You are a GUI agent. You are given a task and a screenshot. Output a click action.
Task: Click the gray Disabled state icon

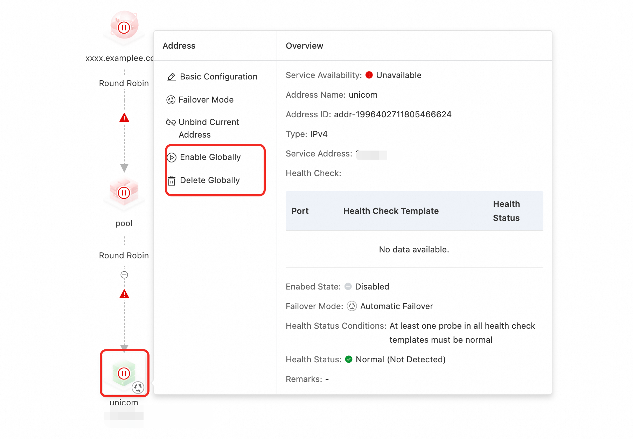(348, 287)
